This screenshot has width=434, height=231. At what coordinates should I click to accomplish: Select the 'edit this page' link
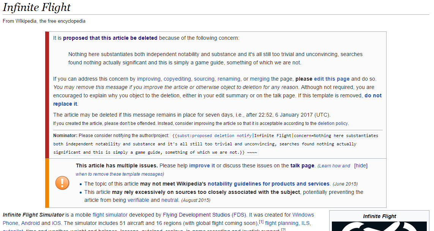331,79
